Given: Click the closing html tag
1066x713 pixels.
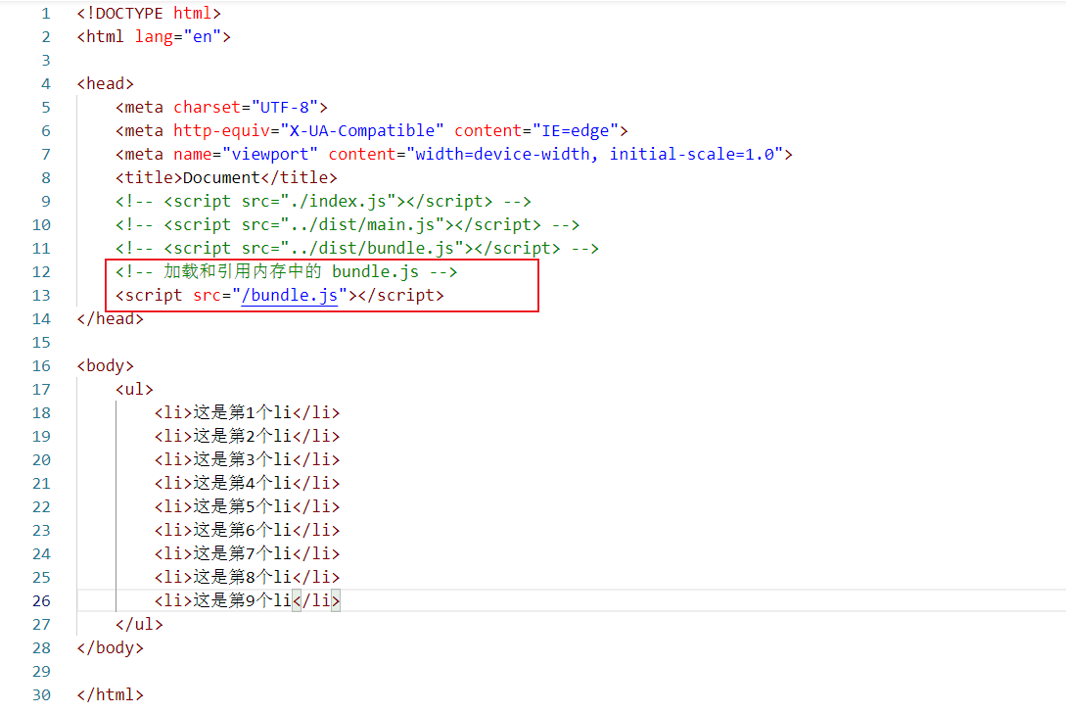Looking at the screenshot, I should pyautogui.click(x=111, y=694).
